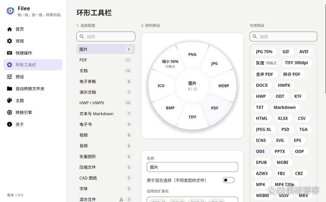This screenshot has width=326, height=202.
Task: Add the XLSX preset chip
Action: point(283,118)
